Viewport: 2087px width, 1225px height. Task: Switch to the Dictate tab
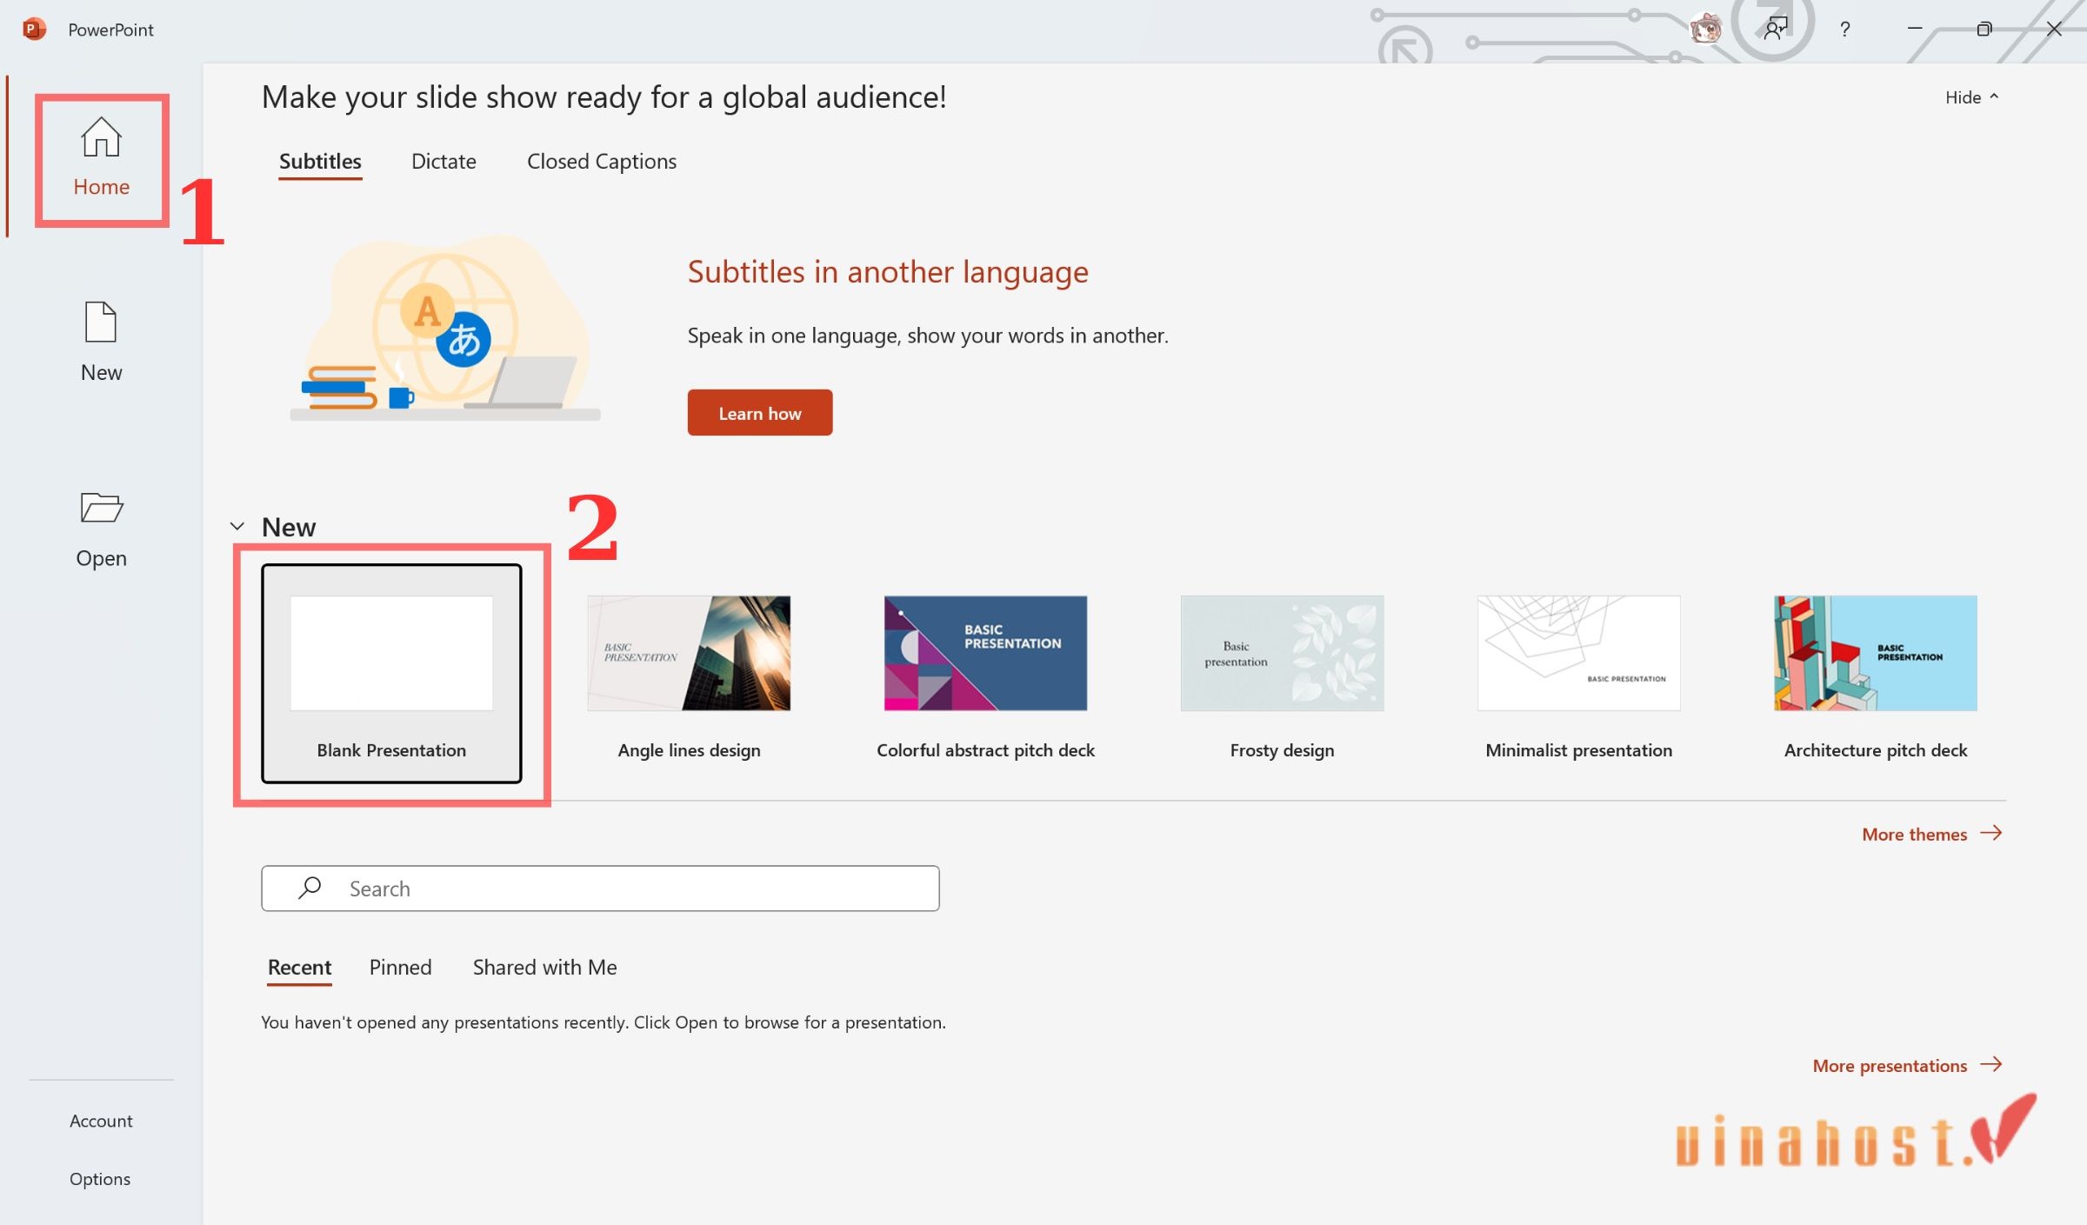tap(443, 161)
